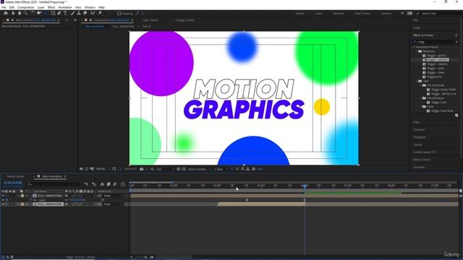Toggle Frame Blending switch in timeline

click(x=109, y=184)
